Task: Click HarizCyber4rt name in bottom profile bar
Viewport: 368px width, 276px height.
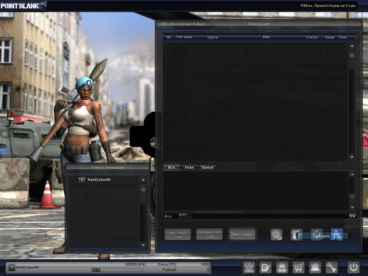Action: 27,267
